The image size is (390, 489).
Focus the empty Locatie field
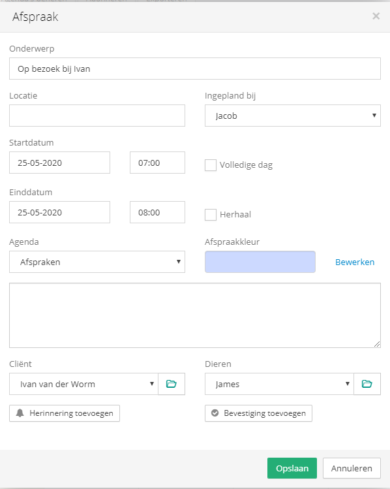pos(97,116)
